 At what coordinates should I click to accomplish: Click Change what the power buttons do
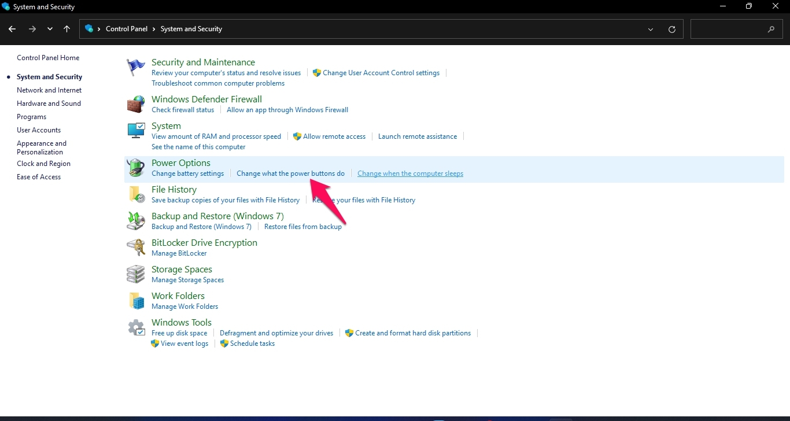(x=290, y=173)
